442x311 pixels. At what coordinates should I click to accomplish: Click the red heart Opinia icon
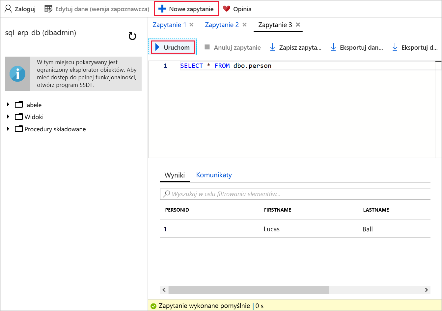226,9
